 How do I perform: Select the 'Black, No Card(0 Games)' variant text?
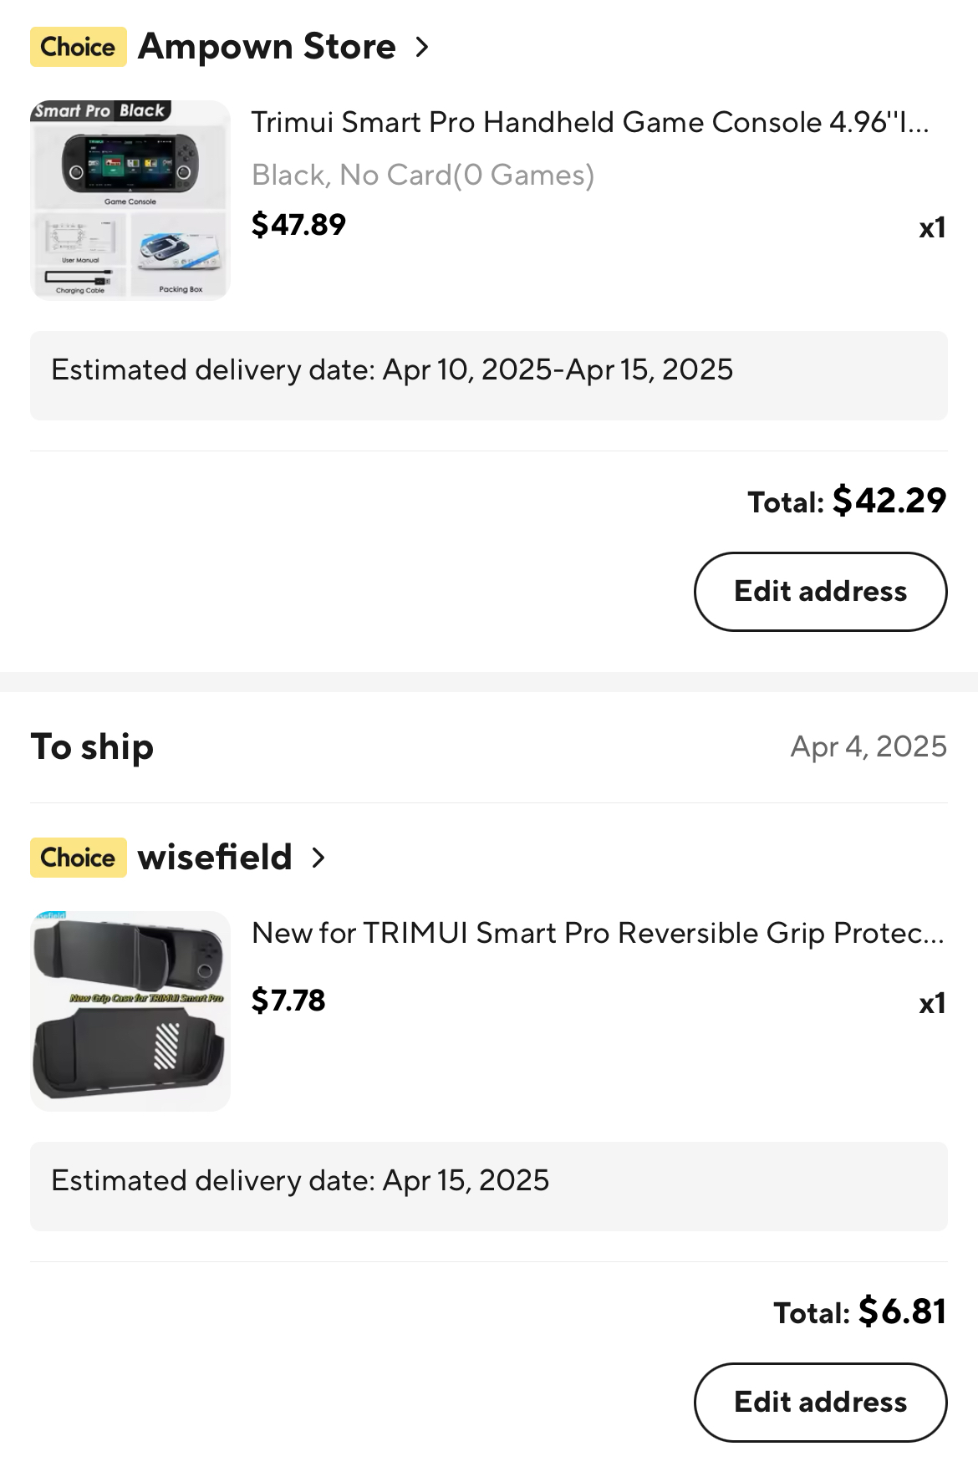pos(423,176)
